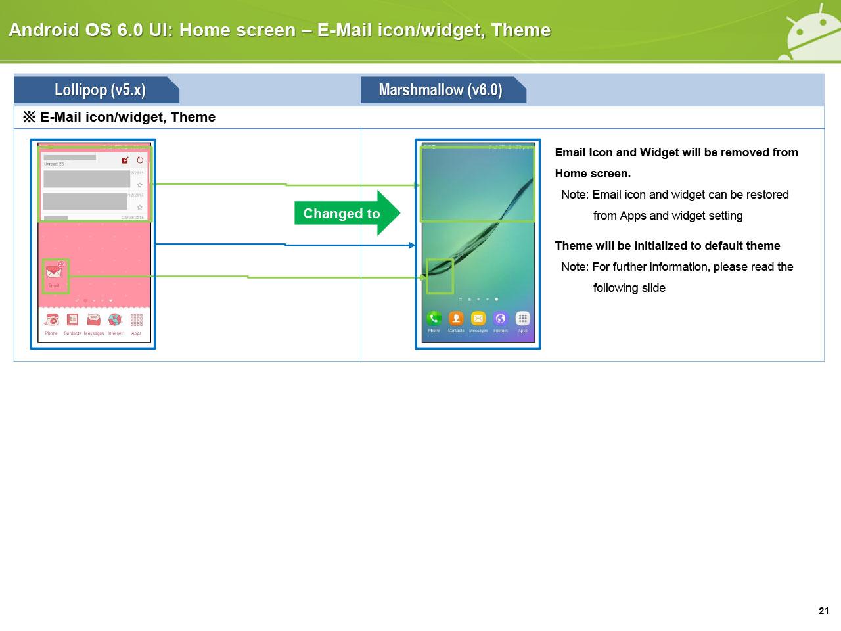Viewport: 841px width, 631px height.
Task: Open purple Internet icon on Marshmallow screen
Action: point(501,319)
